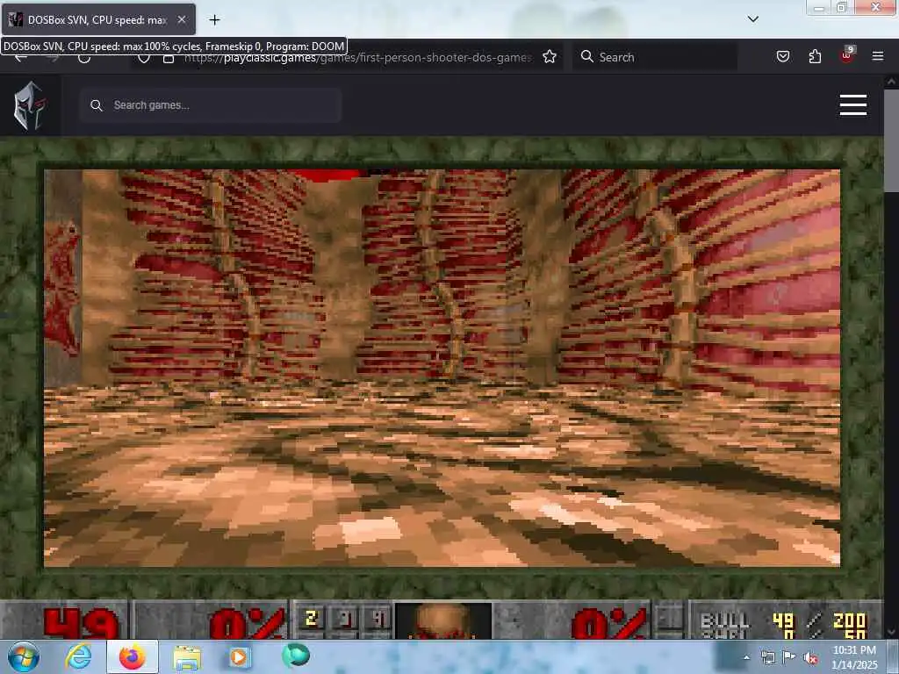Open the site's hamburger menu
Screen dimensions: 899x674
pos(852,105)
